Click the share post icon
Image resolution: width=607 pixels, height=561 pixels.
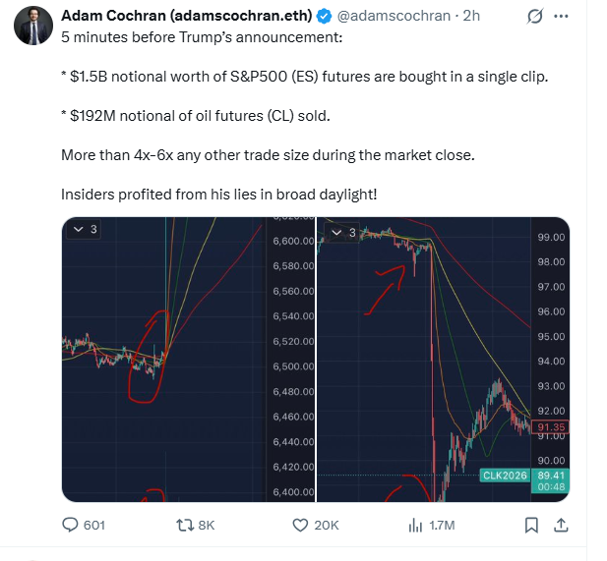click(564, 526)
